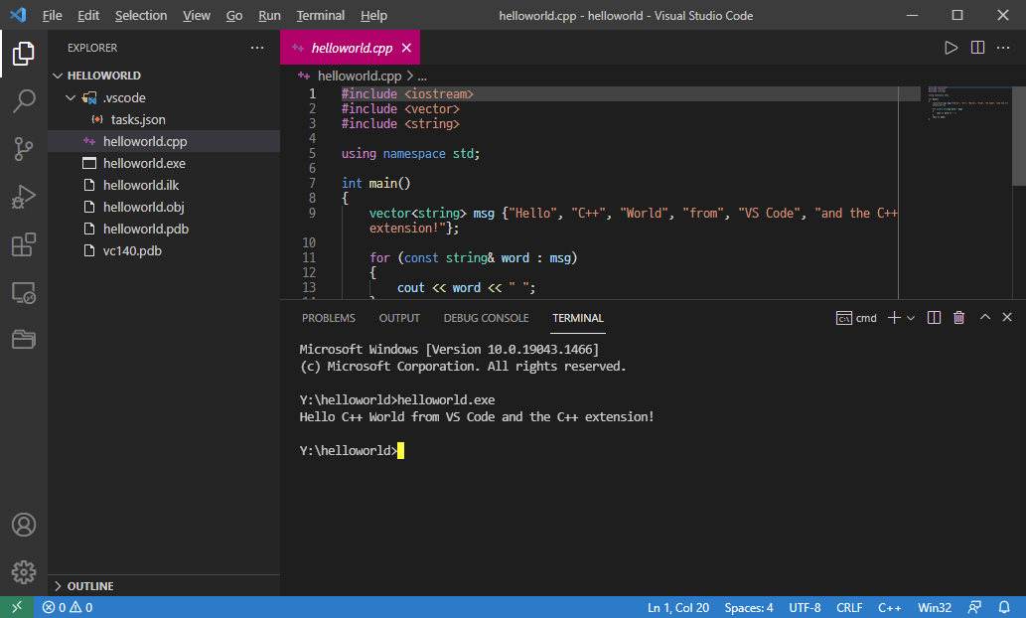Split the editor to the right
This screenshot has height=618, width=1026.
pyautogui.click(x=977, y=48)
